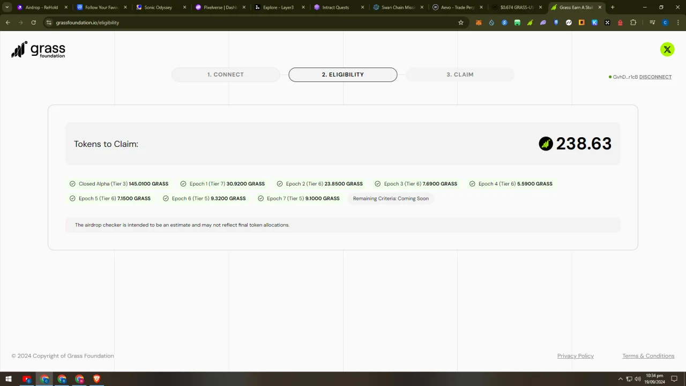Open the Privacy Policy link
The height and width of the screenshot is (386, 686).
click(576, 356)
